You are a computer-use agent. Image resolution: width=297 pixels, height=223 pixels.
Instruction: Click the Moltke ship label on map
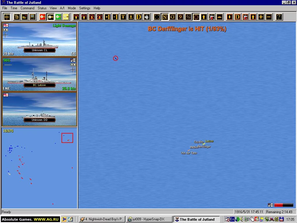tap(194, 147)
